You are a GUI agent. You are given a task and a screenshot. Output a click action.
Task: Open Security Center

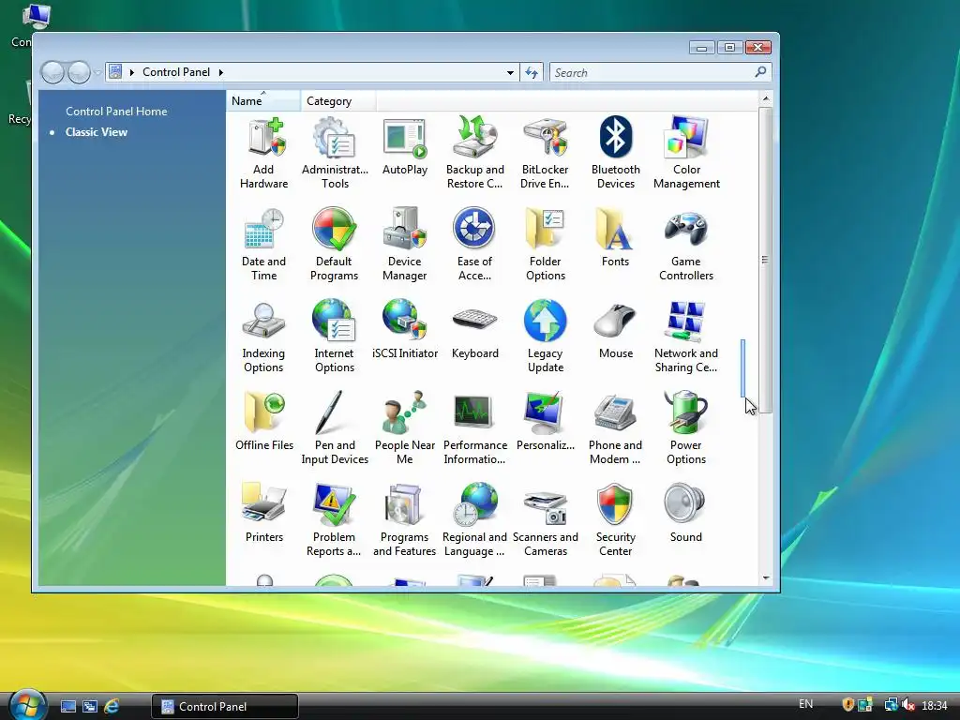(x=615, y=520)
